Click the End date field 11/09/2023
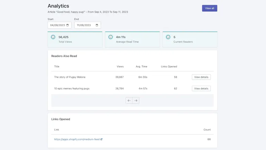Viewport: 266px width, 150px height. [87, 25]
